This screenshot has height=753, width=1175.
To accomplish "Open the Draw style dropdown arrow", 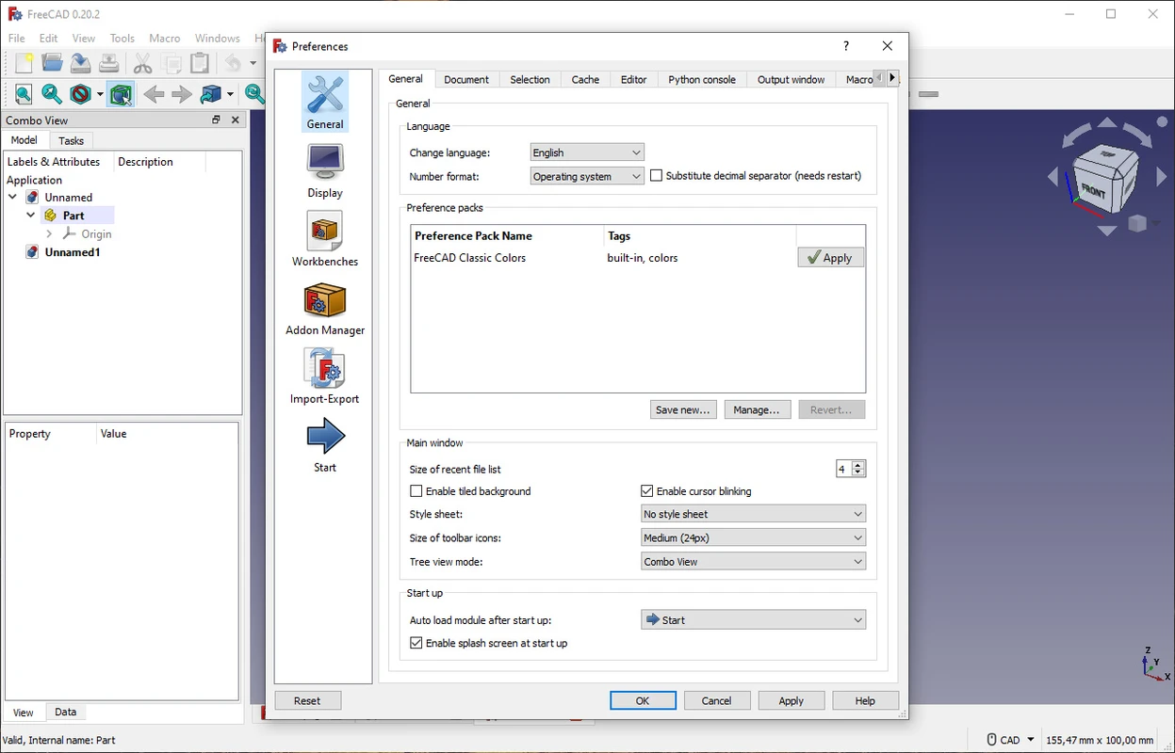I will pyautogui.click(x=99, y=94).
